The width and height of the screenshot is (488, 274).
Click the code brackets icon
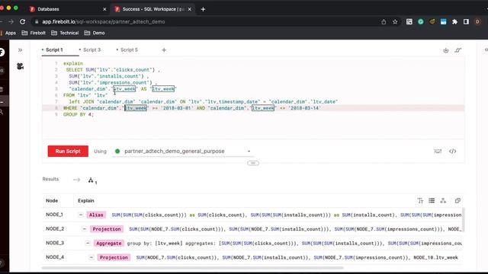tap(452, 151)
